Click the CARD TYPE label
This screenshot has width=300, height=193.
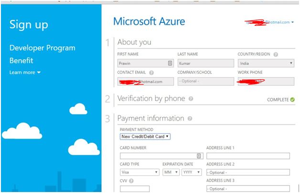[x=129, y=164]
